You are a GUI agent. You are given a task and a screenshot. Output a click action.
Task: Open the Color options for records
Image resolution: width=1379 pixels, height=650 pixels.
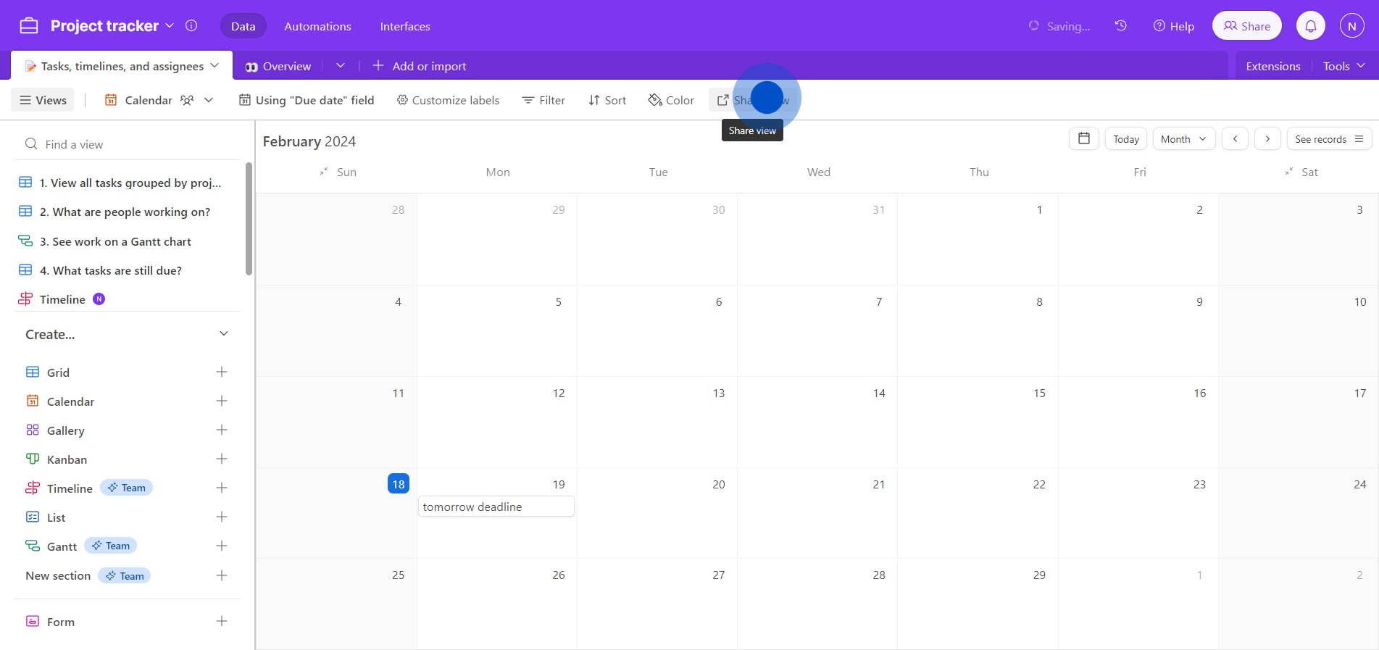tap(671, 100)
